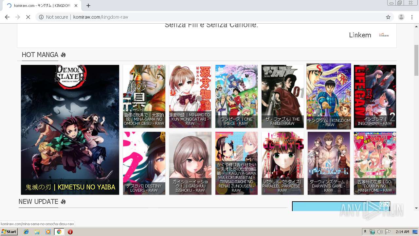Viewport: 419px width, 236px height.
Task: Click the forward navigation arrow
Action: click(18, 17)
